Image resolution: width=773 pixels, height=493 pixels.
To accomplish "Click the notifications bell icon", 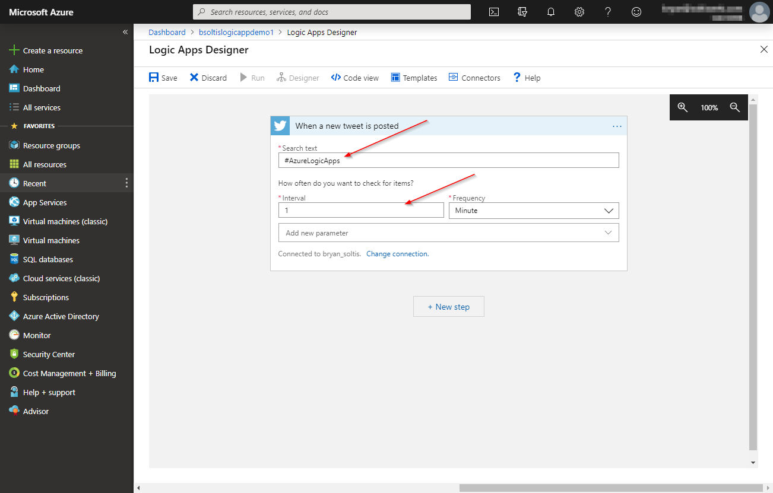I will click(x=551, y=12).
